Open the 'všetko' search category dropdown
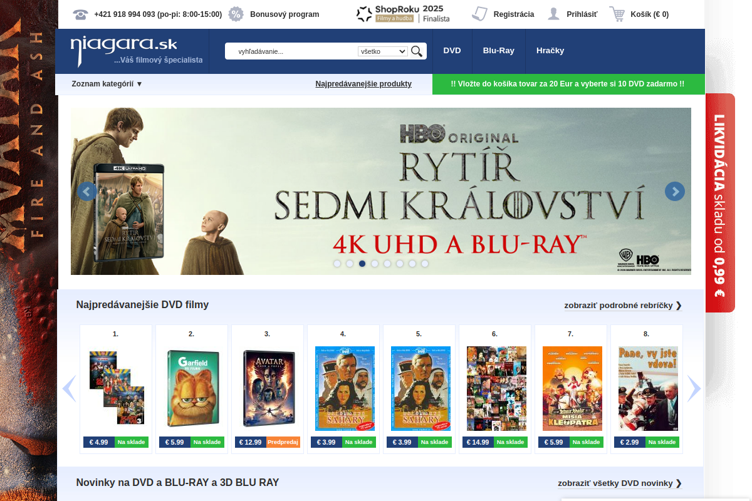752x501 pixels. (383, 51)
